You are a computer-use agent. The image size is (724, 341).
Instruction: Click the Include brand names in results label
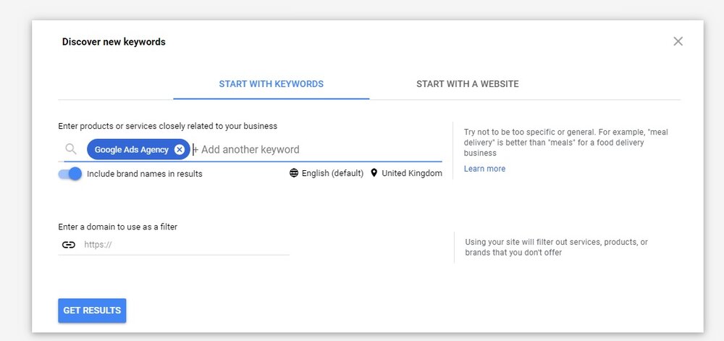tap(145, 174)
